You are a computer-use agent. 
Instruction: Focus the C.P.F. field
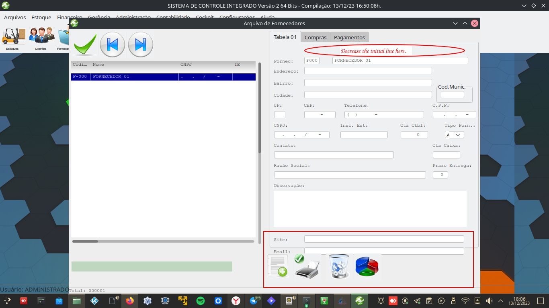click(455, 115)
